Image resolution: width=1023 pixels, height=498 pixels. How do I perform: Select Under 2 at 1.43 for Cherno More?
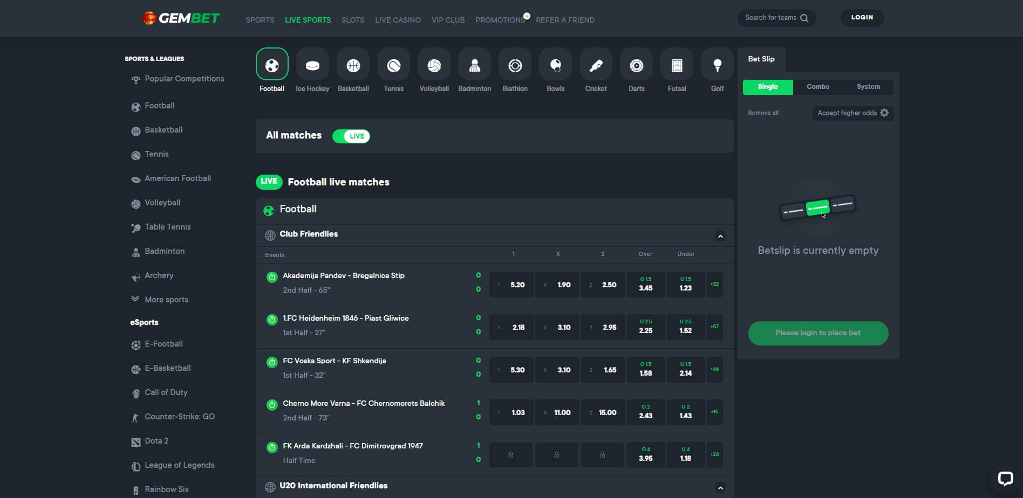[685, 412]
